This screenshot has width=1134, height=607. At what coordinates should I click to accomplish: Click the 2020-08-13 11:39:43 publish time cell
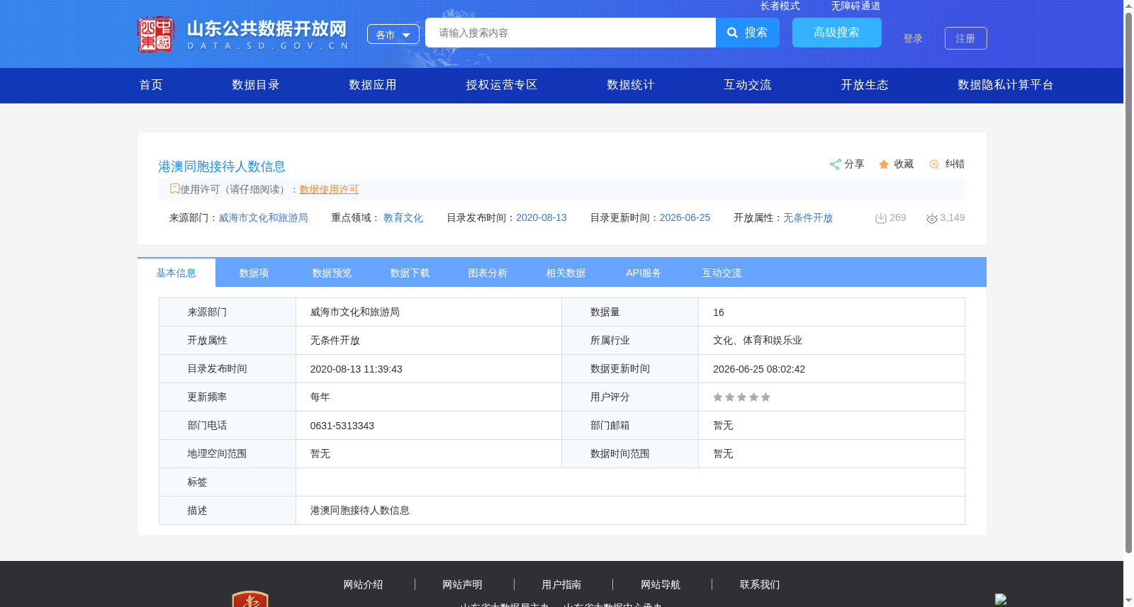(429, 369)
